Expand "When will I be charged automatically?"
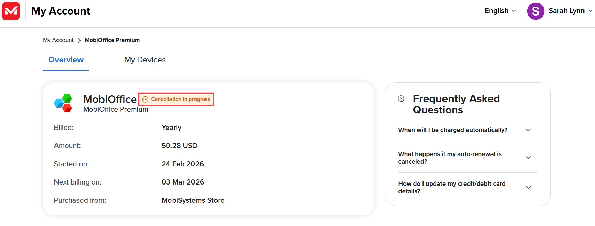 [468, 130]
